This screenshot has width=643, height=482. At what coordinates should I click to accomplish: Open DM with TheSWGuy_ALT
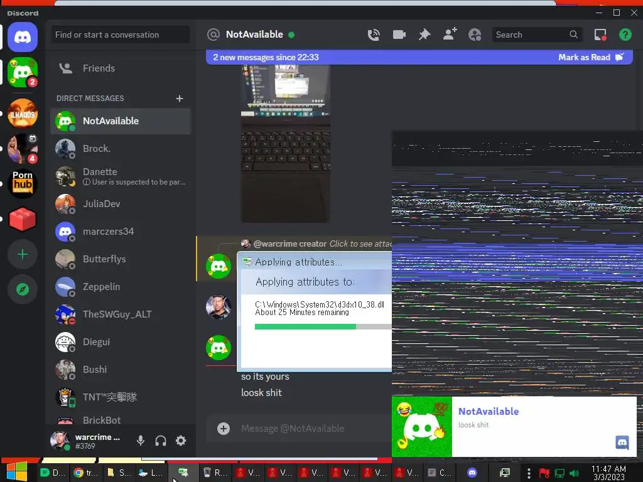(120, 314)
